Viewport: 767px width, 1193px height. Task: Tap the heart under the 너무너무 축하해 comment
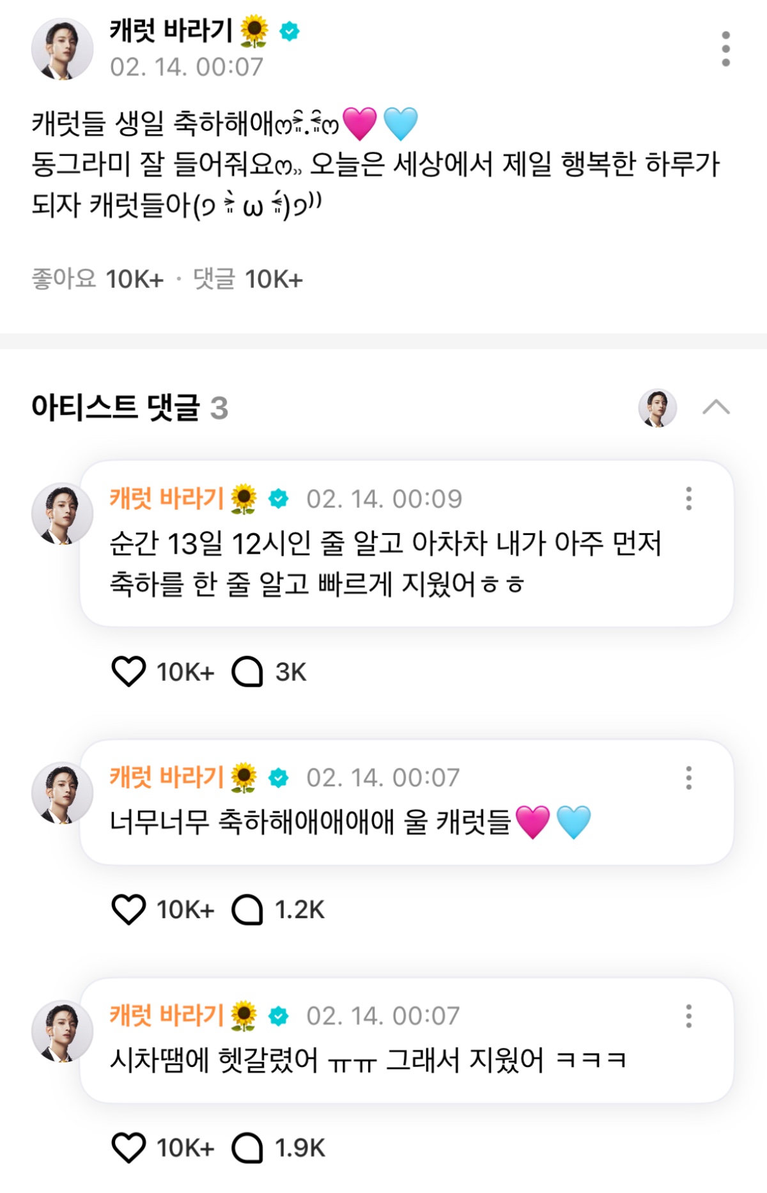[128, 909]
